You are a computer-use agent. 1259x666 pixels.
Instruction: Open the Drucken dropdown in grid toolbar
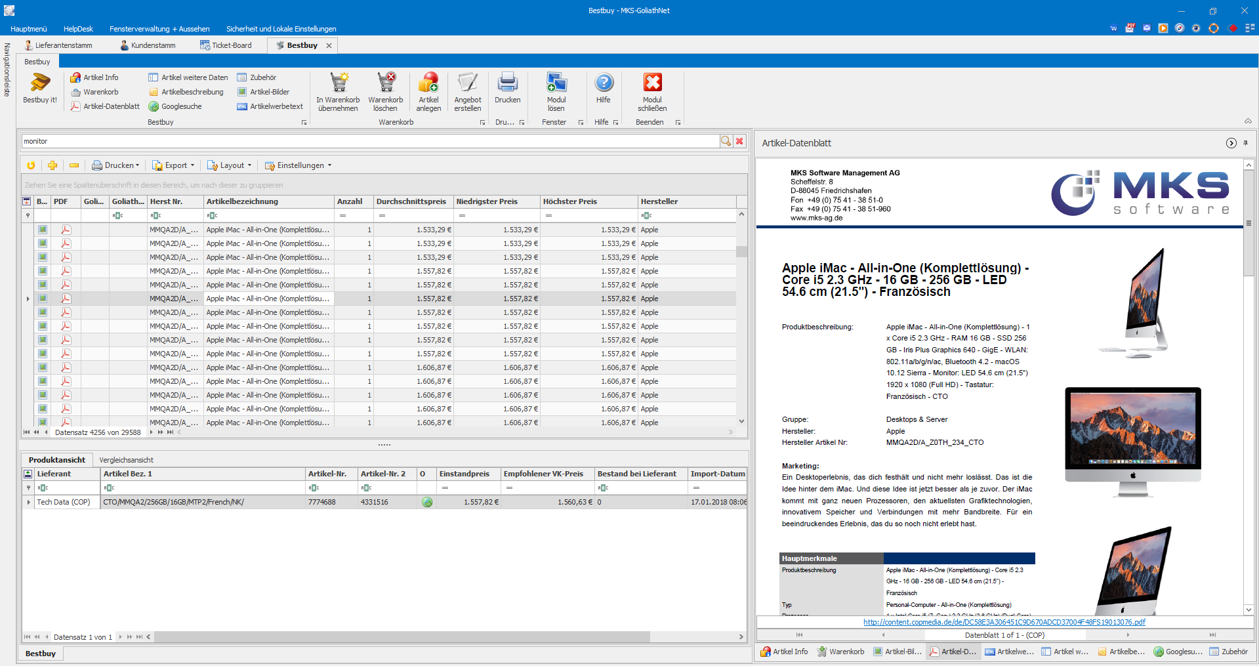[115, 165]
